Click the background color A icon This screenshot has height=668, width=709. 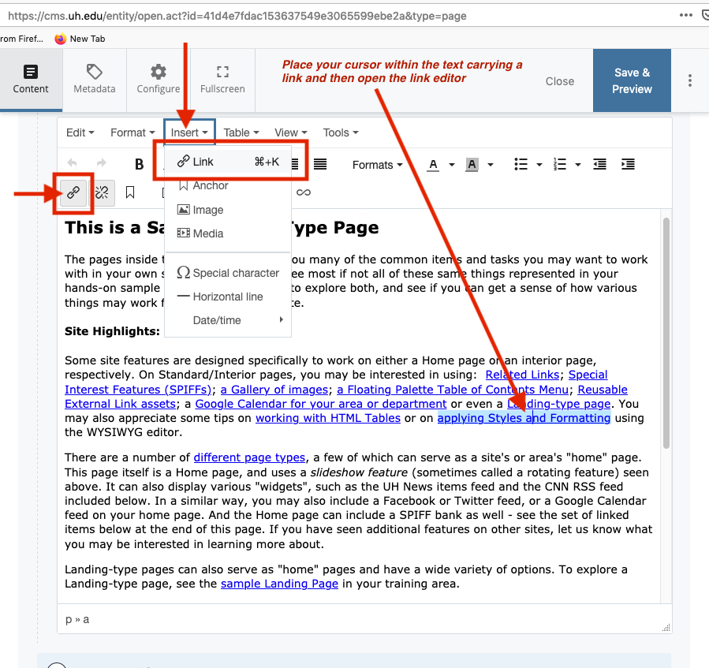coord(472,165)
